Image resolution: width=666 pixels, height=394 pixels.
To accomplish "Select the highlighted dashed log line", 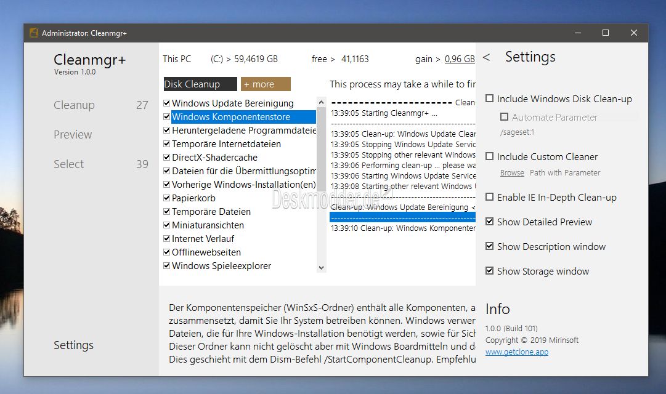I will click(403, 217).
